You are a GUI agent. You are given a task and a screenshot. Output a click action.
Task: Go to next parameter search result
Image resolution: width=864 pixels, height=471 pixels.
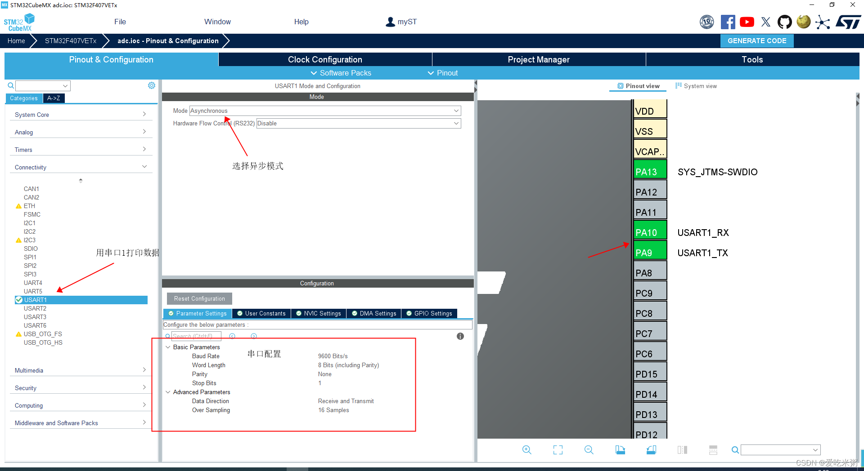(254, 336)
